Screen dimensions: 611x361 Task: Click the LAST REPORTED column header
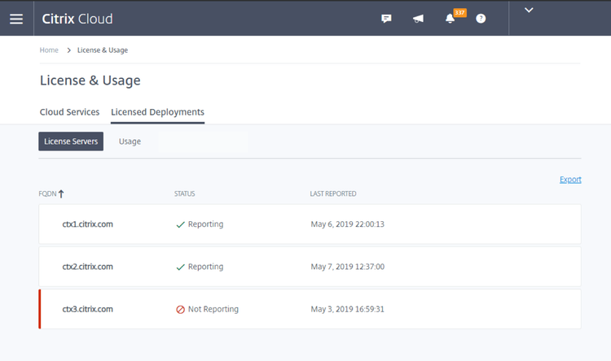click(333, 194)
